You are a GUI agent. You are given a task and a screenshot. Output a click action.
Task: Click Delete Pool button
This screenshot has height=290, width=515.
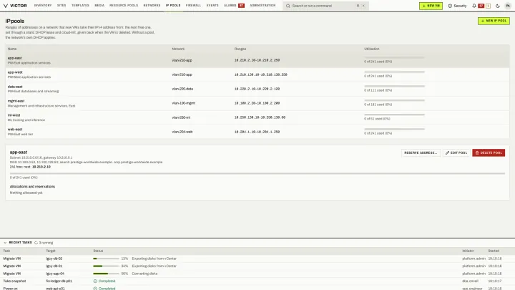tap(489, 153)
